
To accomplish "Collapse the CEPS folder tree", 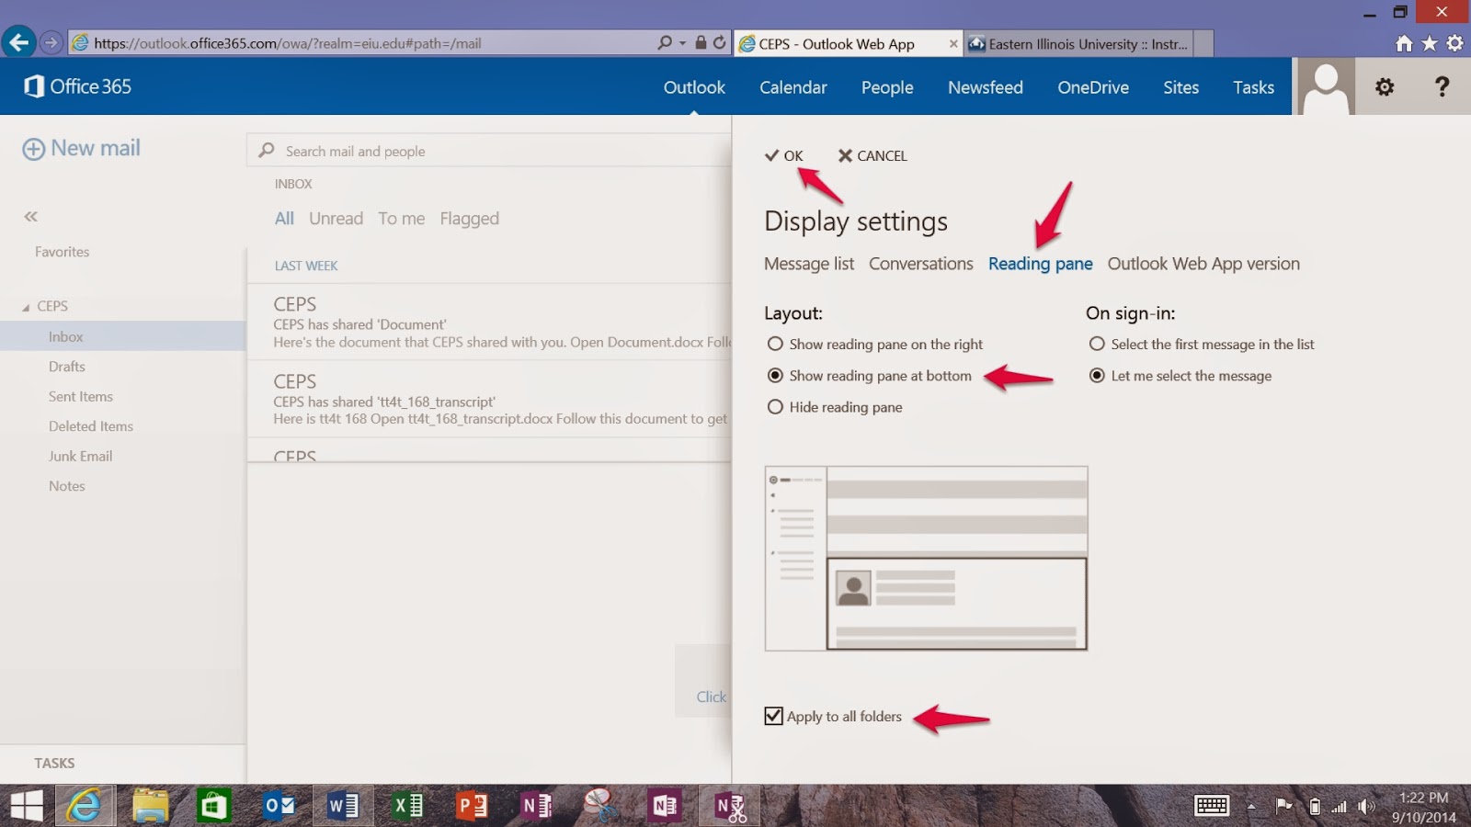I will 26,308.
